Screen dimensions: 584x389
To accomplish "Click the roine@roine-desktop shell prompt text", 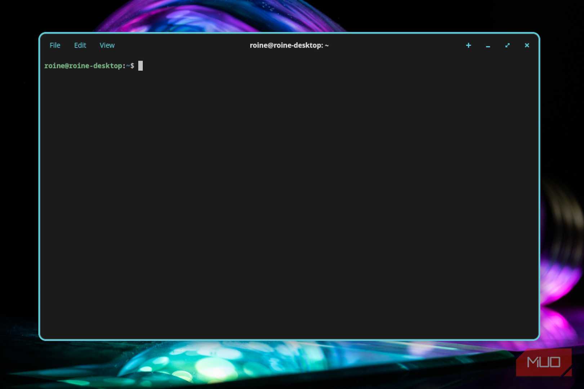I will (89, 66).
